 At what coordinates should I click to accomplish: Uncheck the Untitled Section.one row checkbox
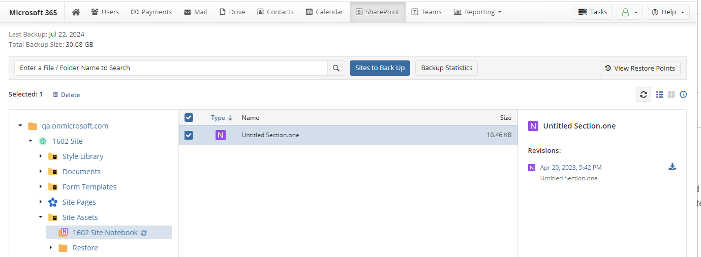189,135
